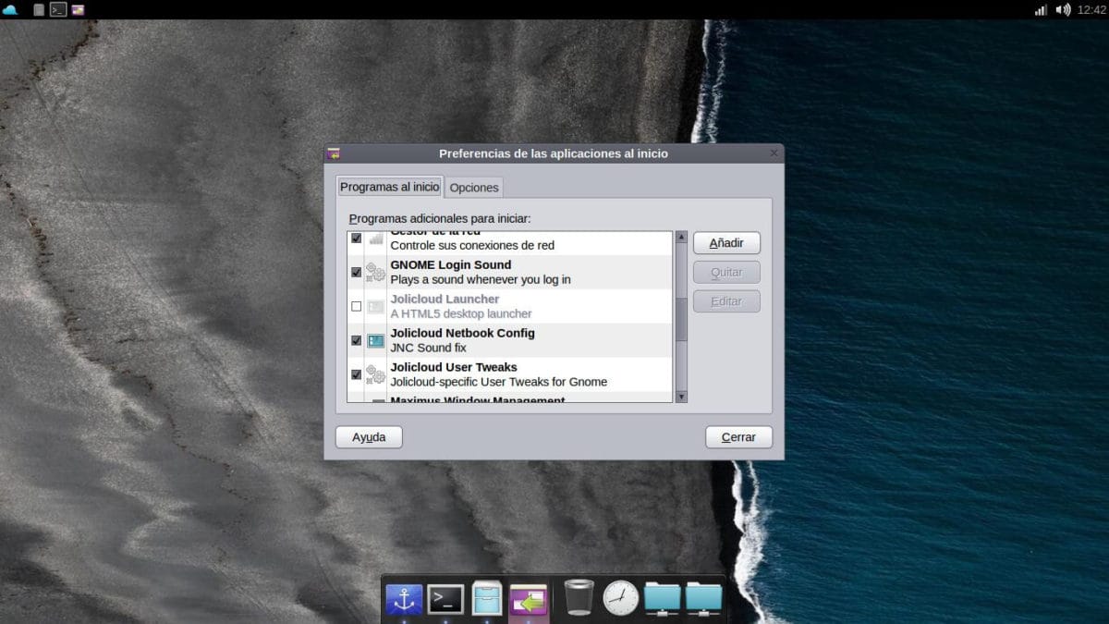Uncheck GNOME Login Sound

pos(356,272)
